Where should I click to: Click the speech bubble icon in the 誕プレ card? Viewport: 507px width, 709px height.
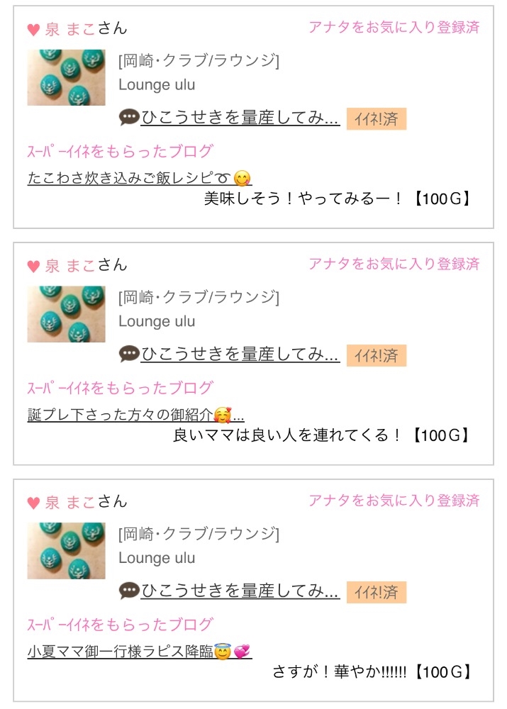pos(129,354)
